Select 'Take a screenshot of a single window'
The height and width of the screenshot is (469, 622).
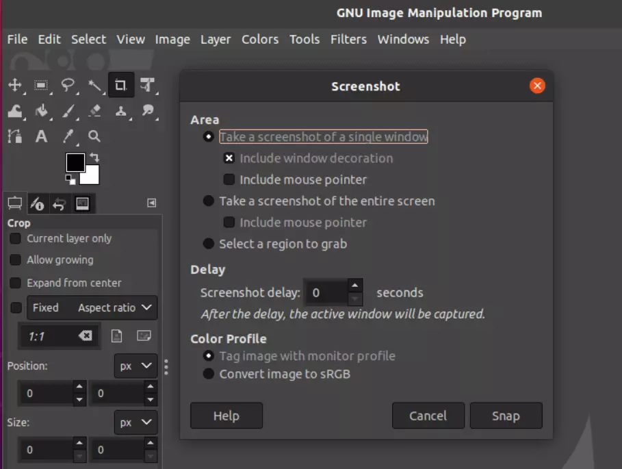coord(208,136)
